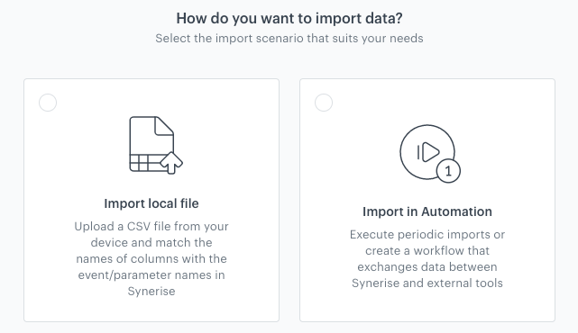Screen dimensions: 578x333
Task: Click the 'Import in Automation' title
Action: click(x=427, y=211)
